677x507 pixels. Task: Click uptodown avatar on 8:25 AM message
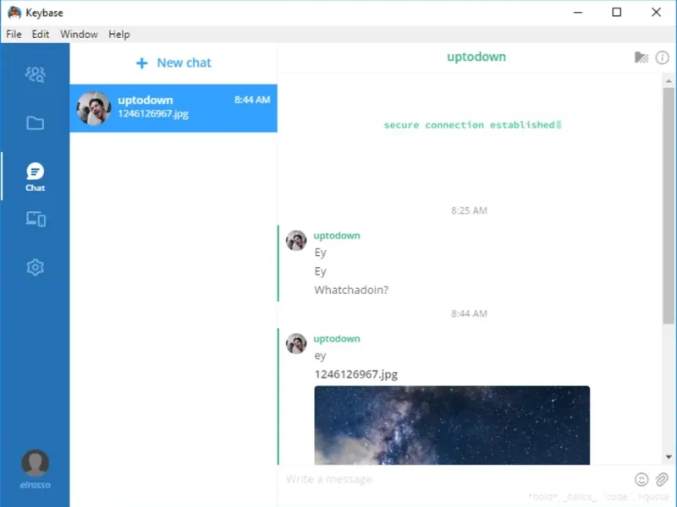(x=296, y=240)
